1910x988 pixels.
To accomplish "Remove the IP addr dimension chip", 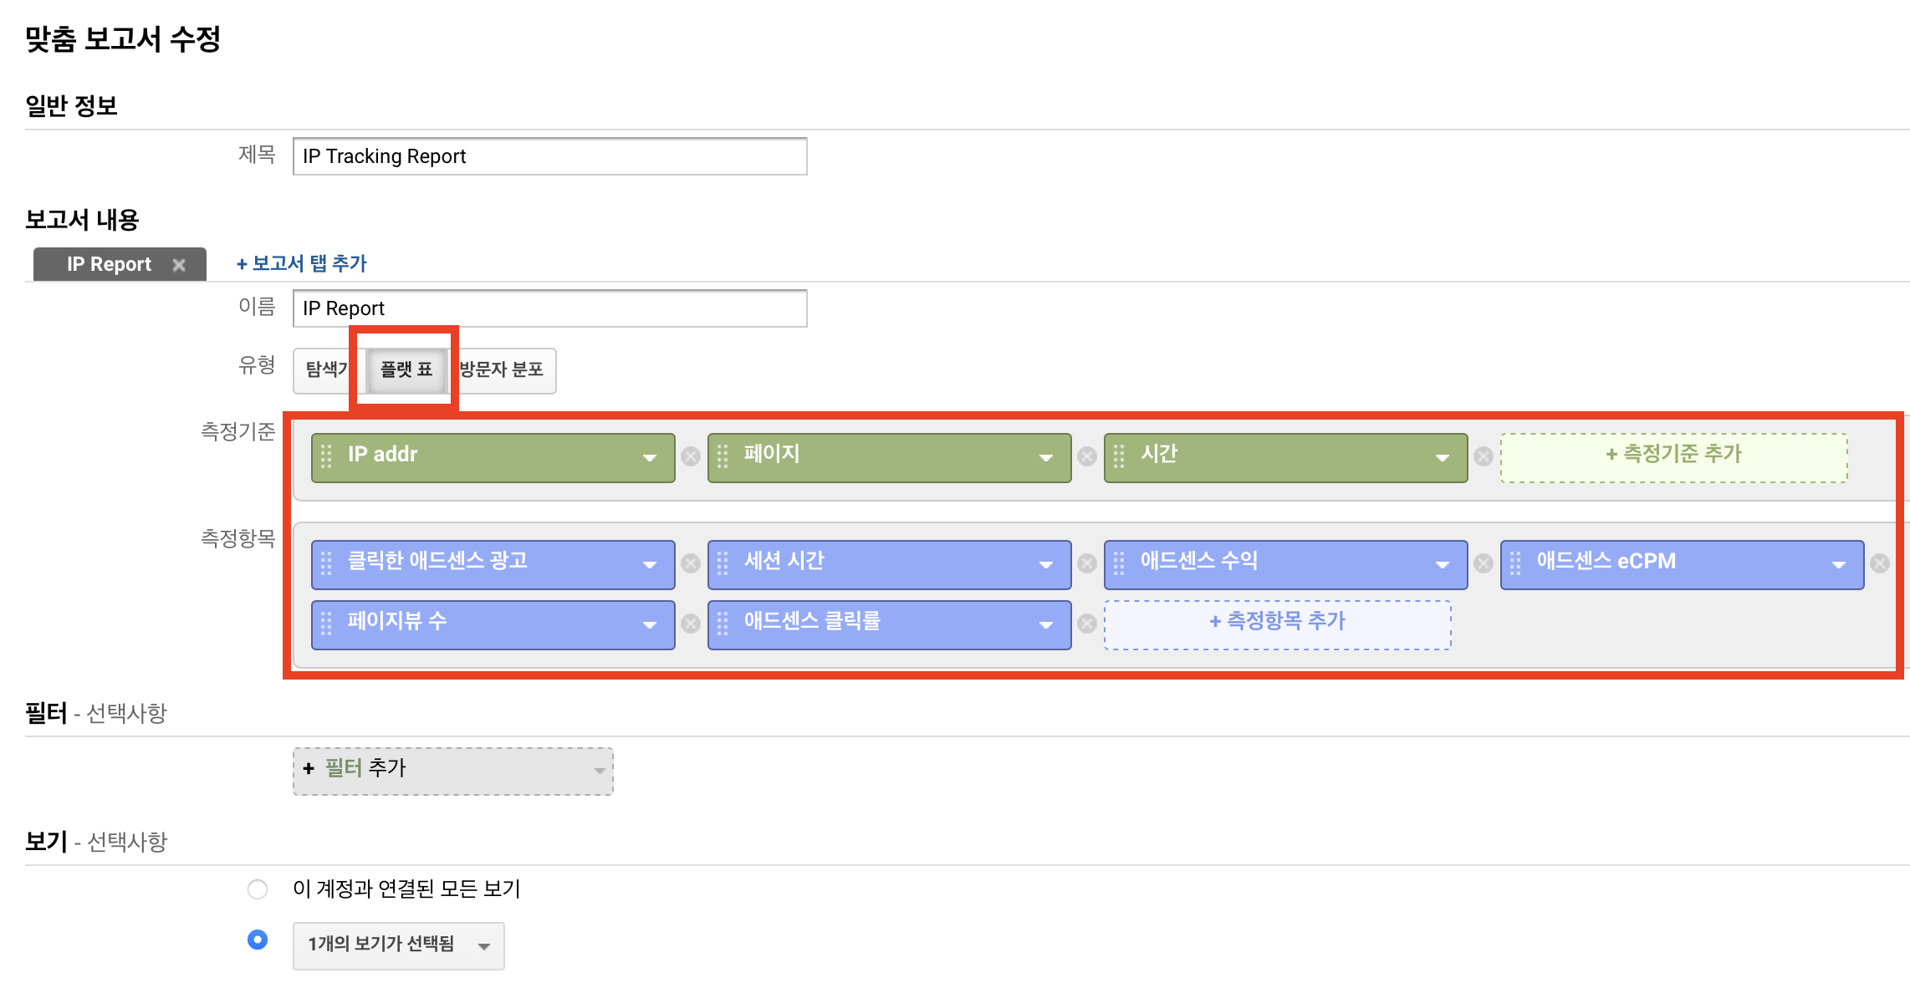I will pos(691,456).
